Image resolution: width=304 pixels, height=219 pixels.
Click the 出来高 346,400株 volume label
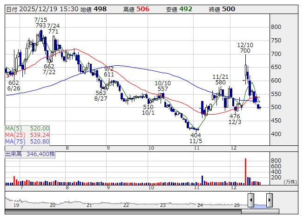coord(30,154)
